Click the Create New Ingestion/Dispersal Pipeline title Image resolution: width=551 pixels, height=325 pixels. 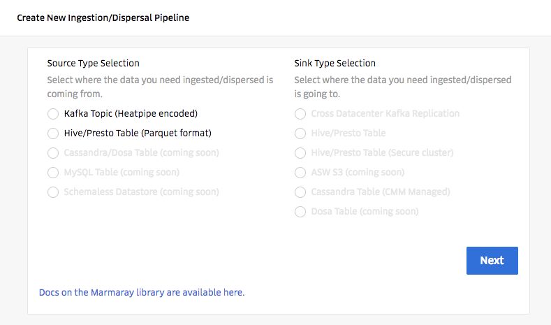[x=103, y=17]
